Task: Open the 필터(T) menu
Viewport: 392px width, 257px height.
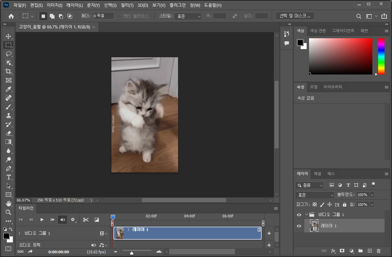Action: click(127, 5)
